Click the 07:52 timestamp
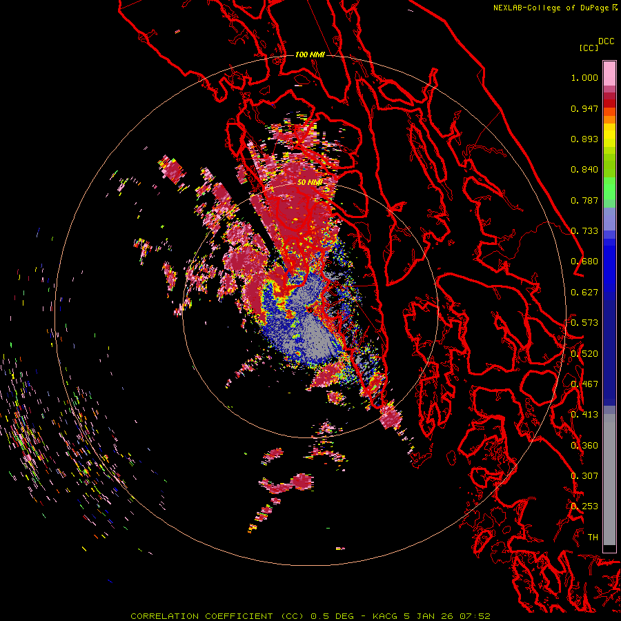Viewport: 621px width, 621px height. 475,616
